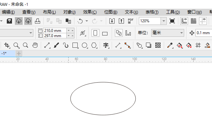
Task: Click the Import icon
Action: [112, 21]
